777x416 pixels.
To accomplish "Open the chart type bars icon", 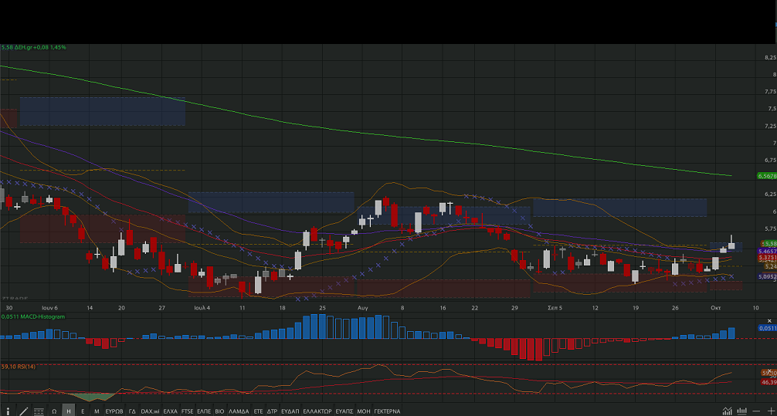I will click(741, 411).
